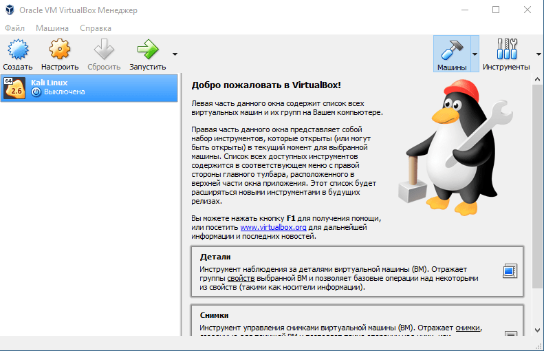Click the Kali Linux 2.6 OS icon

tap(14, 88)
